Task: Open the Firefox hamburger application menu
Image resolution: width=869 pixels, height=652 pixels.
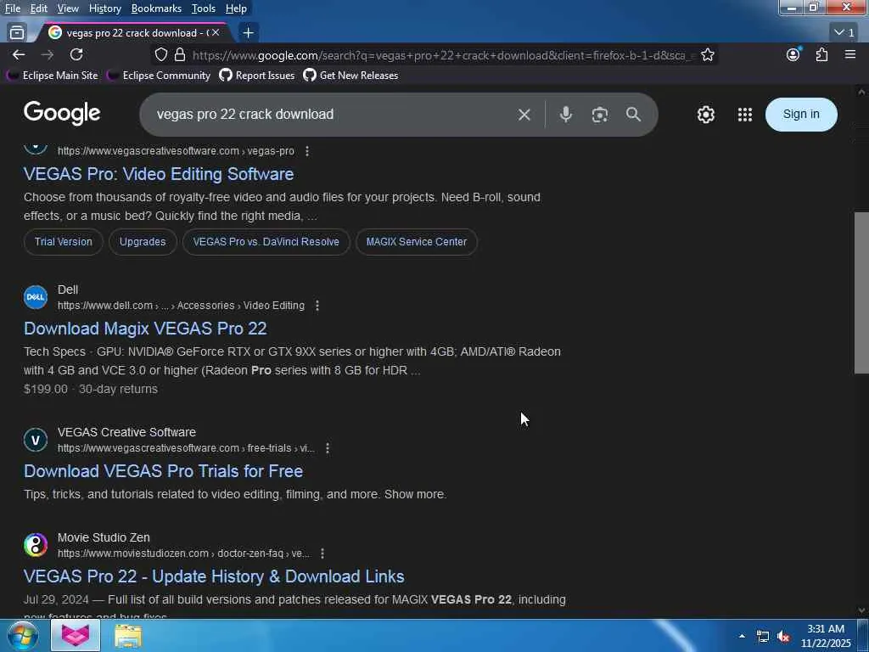Action: 850,54
